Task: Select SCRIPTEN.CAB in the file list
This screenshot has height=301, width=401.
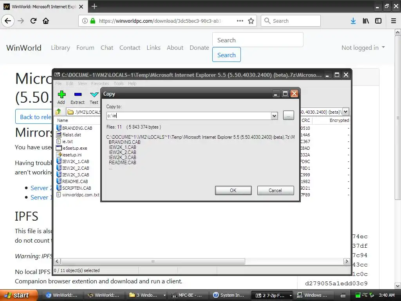Action: 76,188
